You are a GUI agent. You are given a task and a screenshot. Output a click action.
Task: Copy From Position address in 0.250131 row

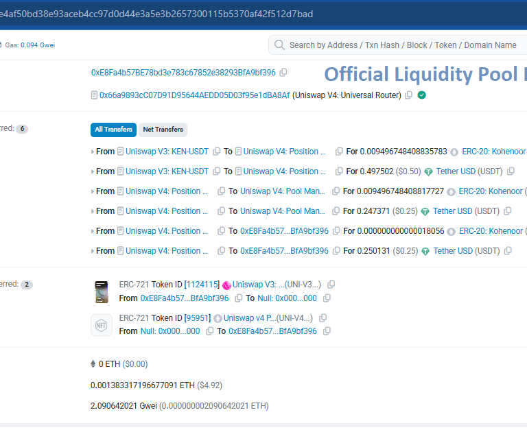pos(221,250)
